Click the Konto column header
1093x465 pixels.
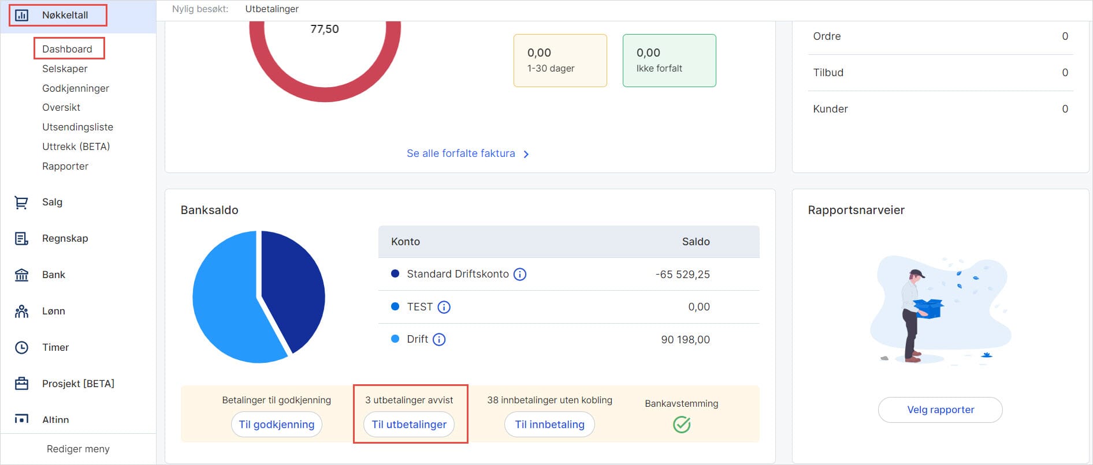(x=406, y=242)
